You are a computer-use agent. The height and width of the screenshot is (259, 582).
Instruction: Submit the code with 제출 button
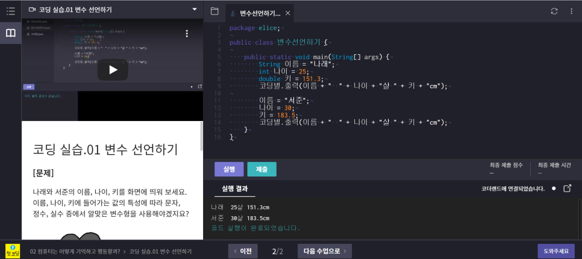pos(261,169)
